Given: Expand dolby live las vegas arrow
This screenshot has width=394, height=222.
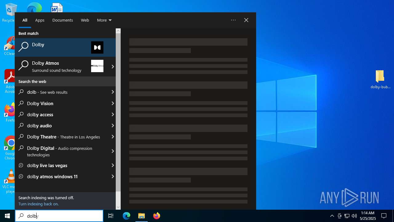Looking at the screenshot, I should pos(113,165).
